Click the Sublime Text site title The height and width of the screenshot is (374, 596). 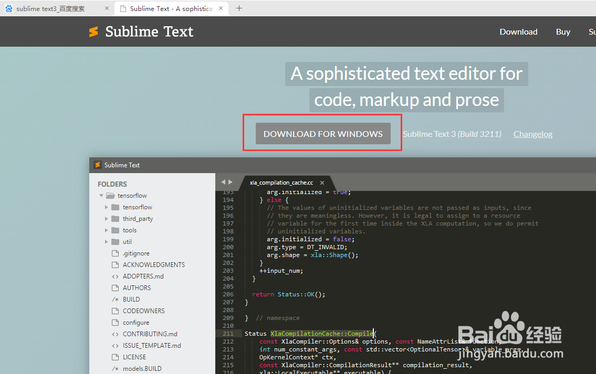(149, 32)
